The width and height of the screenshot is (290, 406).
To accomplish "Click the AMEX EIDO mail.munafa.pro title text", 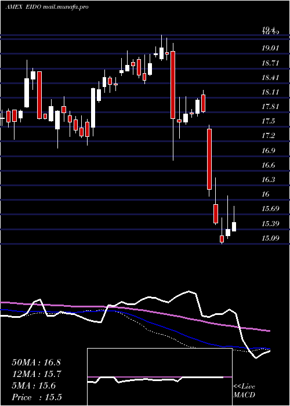I will pos(47,7).
